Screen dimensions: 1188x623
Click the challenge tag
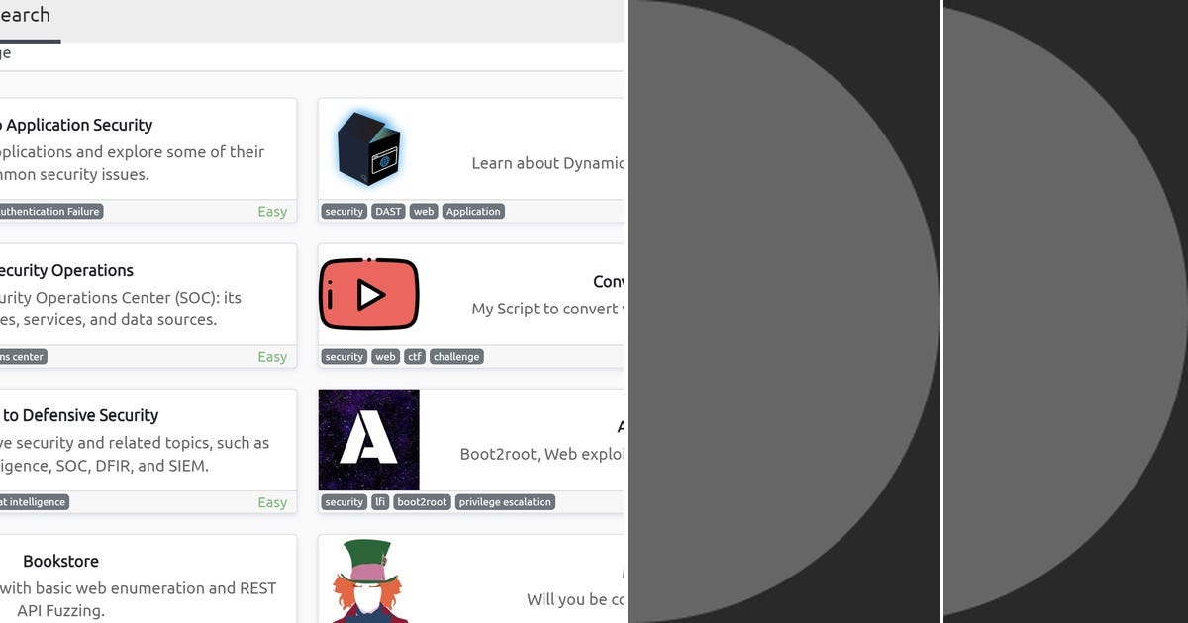pyautogui.click(x=456, y=356)
